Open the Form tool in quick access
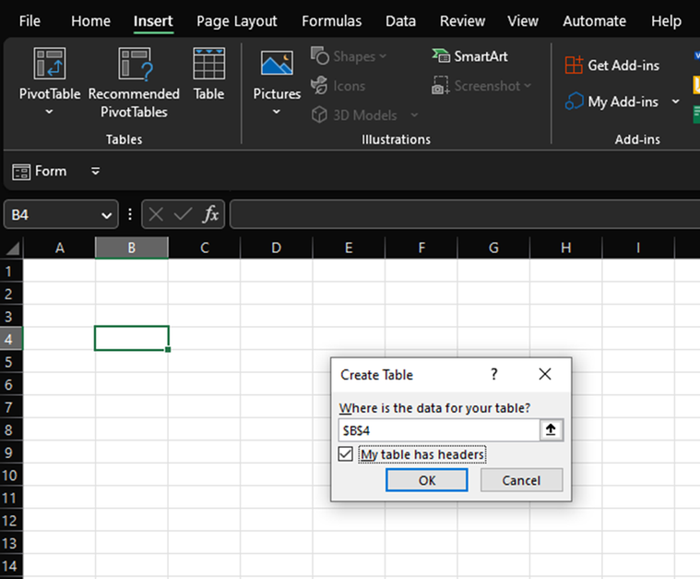The image size is (700, 579). point(40,171)
